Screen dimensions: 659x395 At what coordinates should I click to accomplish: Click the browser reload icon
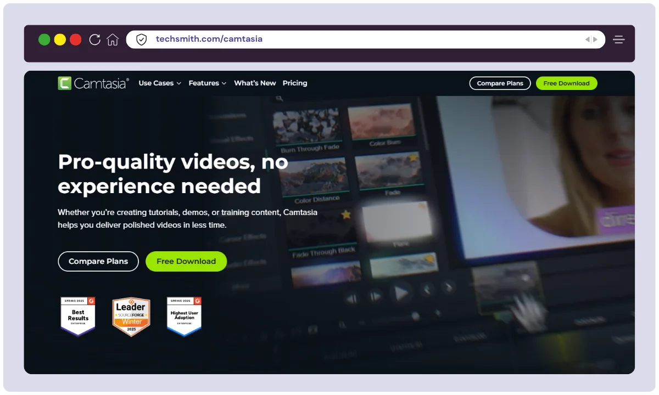point(94,39)
